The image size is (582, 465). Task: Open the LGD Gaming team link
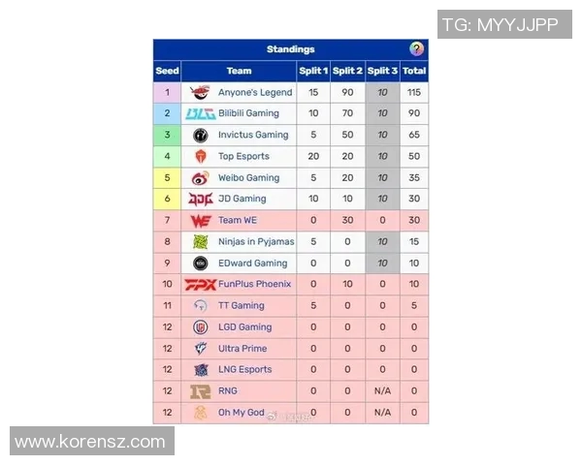(244, 326)
